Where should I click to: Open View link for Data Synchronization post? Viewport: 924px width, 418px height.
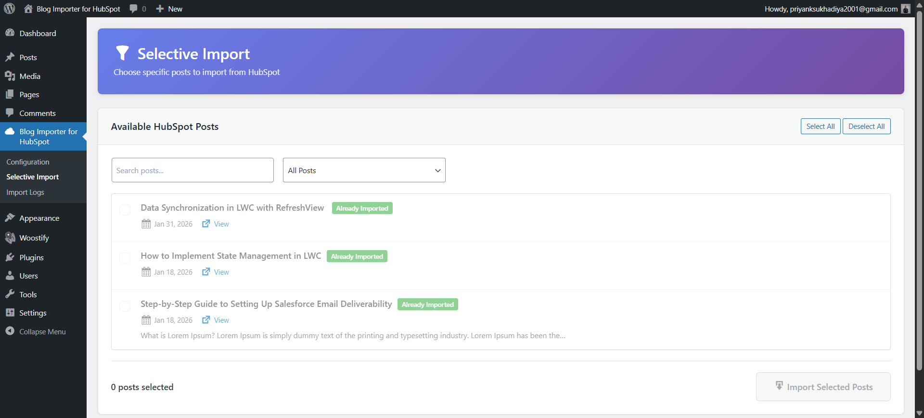221,224
